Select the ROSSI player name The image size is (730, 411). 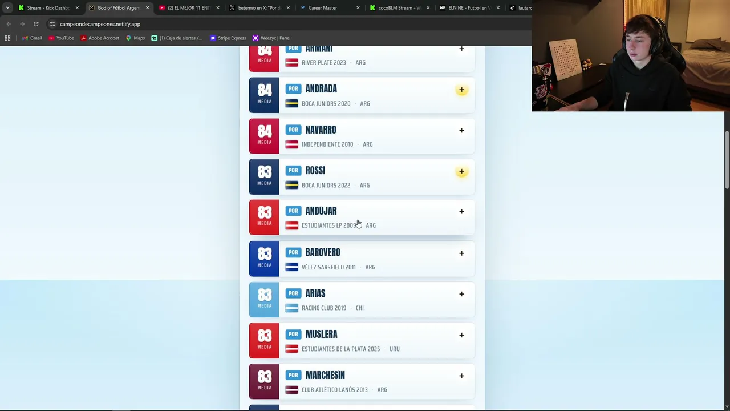coord(315,170)
